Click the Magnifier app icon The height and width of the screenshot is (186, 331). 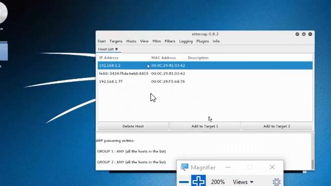[184, 167]
